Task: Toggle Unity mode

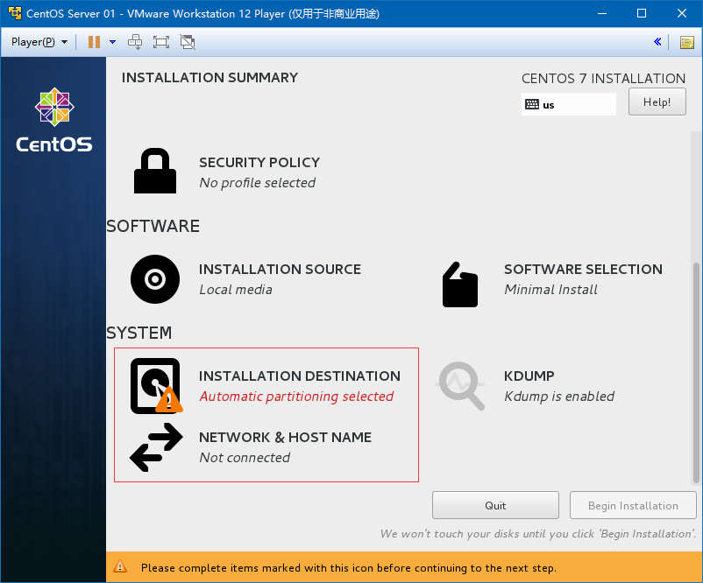Action: coord(187,41)
